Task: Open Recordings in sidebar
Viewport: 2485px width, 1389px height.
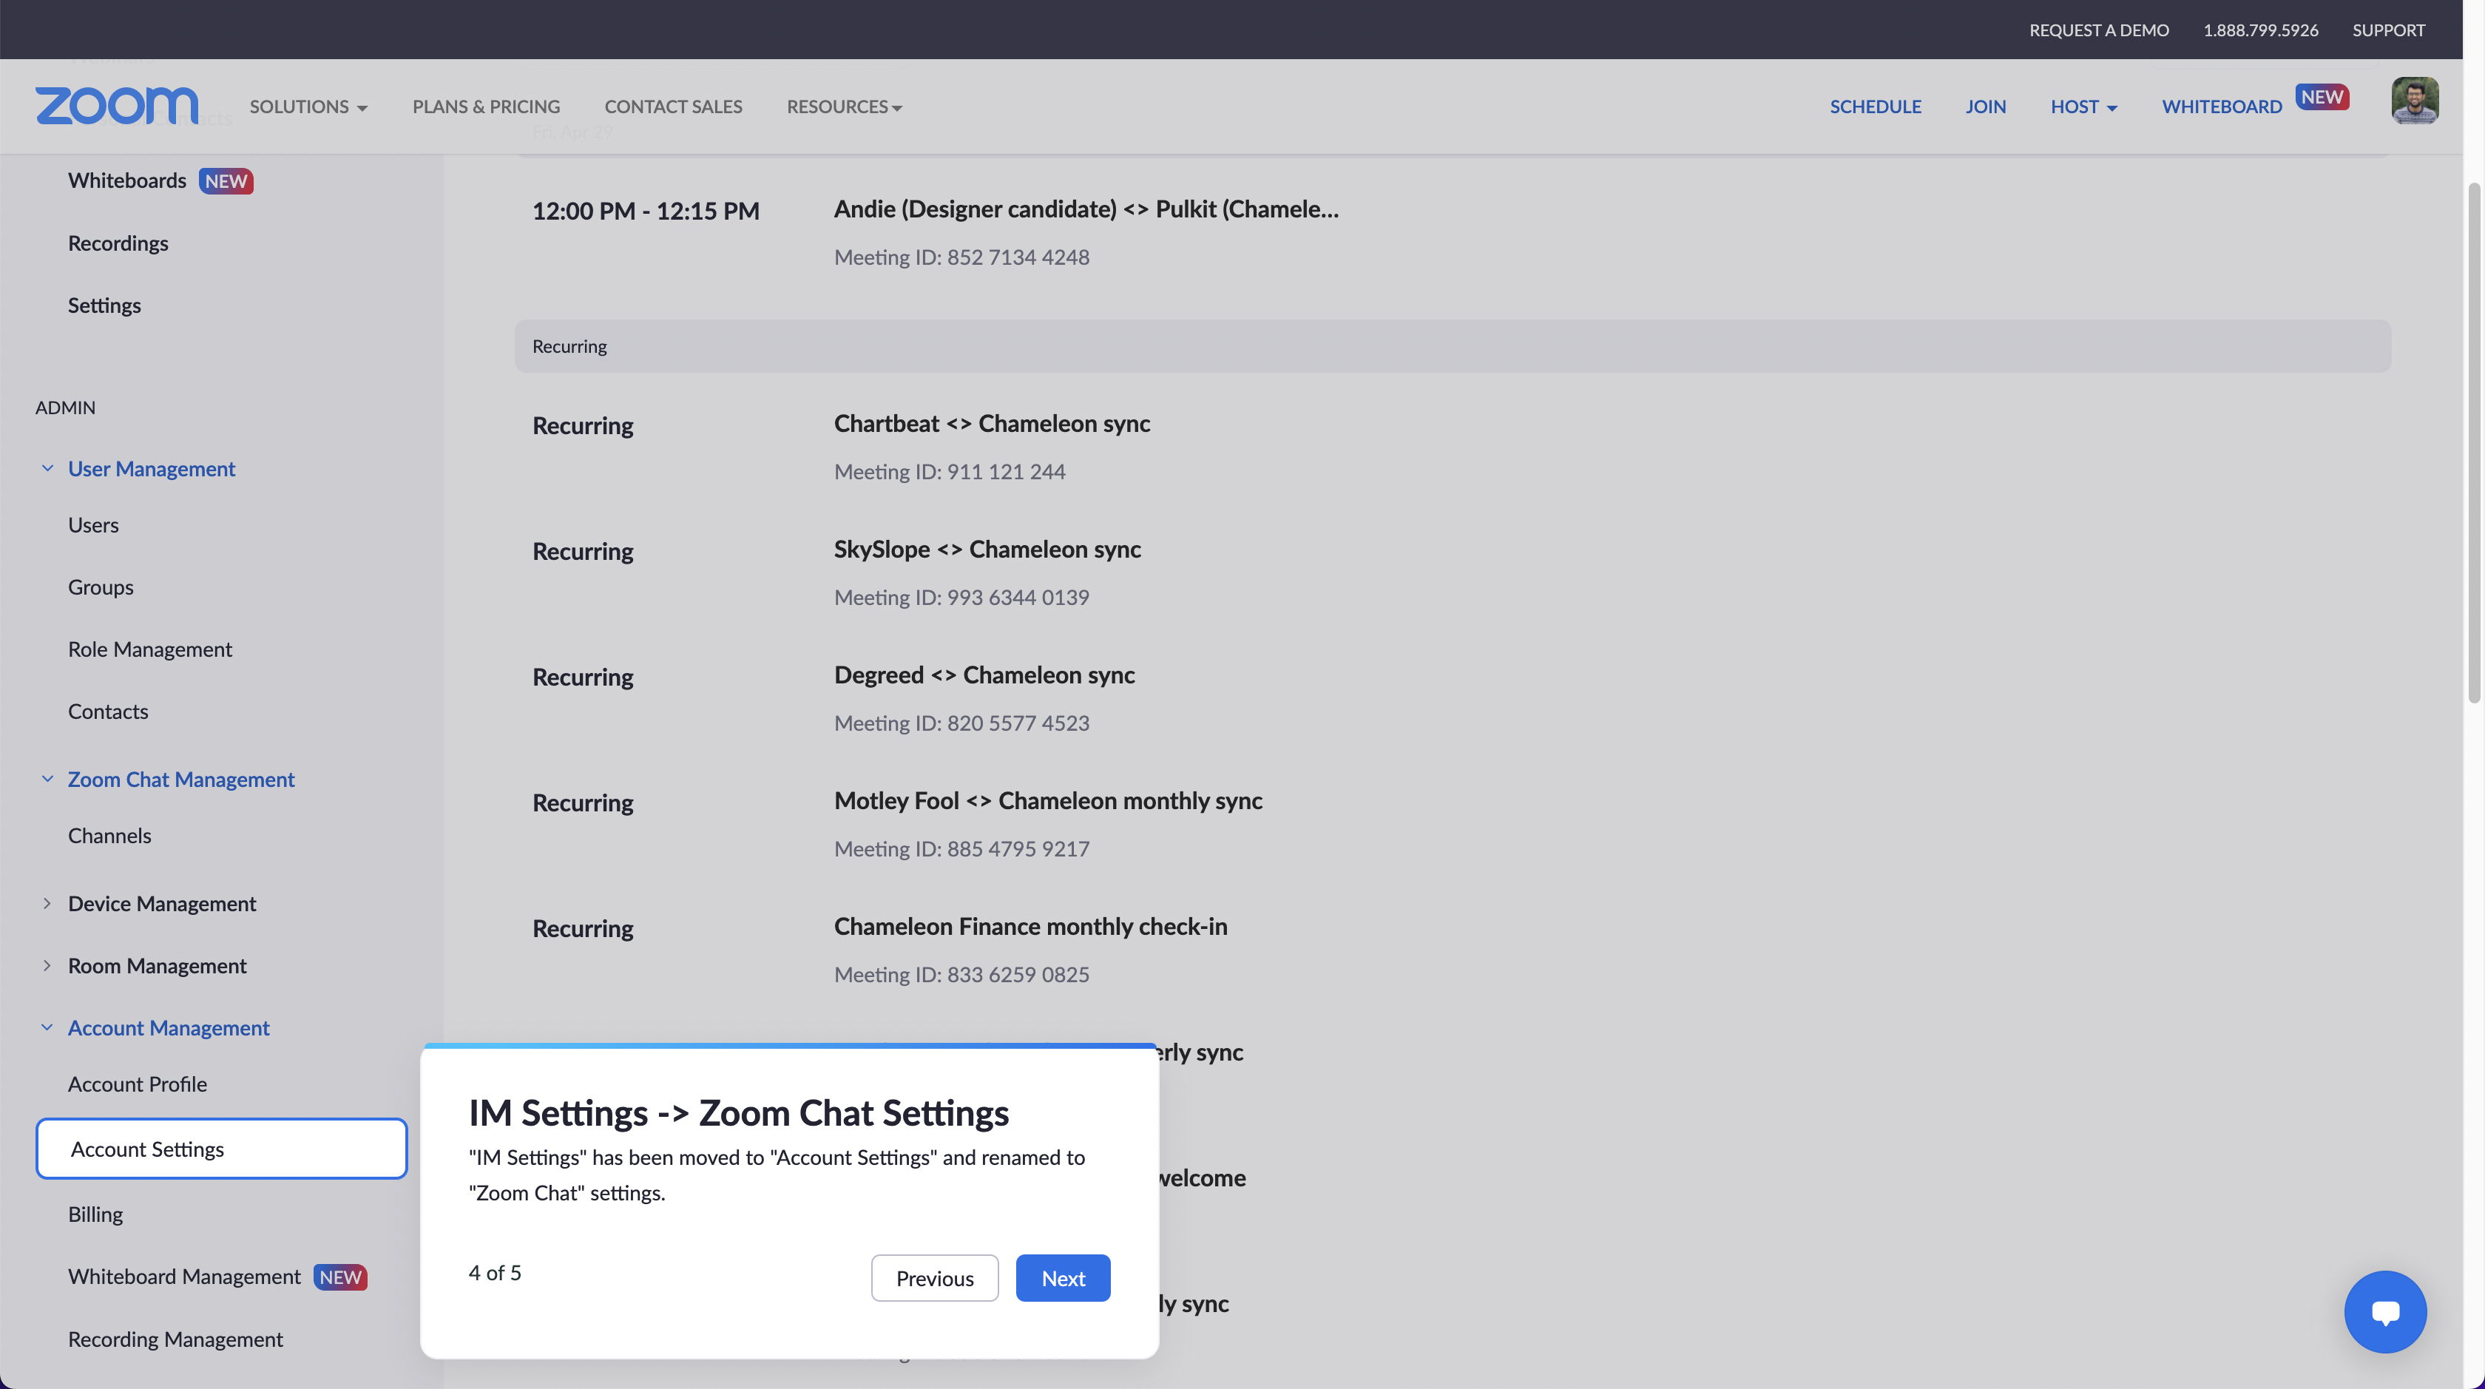Action: pos(118,243)
